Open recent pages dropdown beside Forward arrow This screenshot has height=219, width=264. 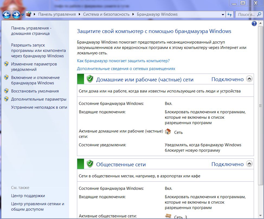click(23, 15)
